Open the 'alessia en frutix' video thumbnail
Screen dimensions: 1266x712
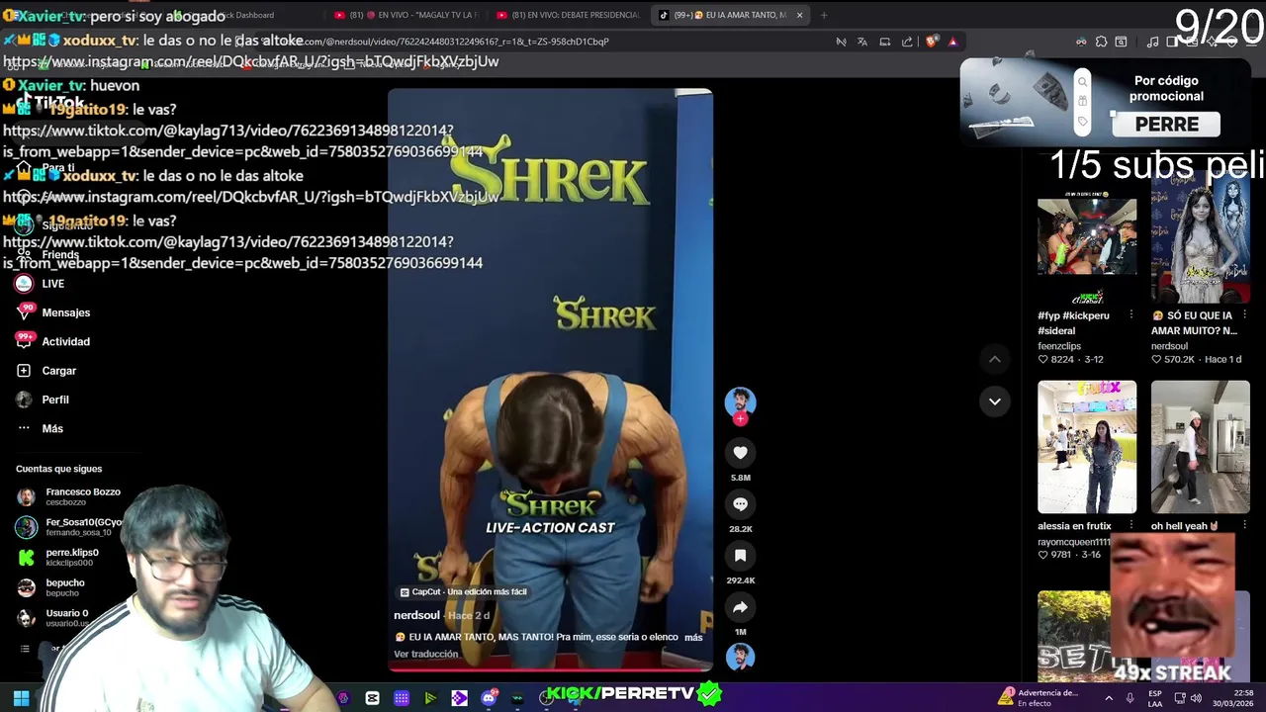tap(1087, 446)
